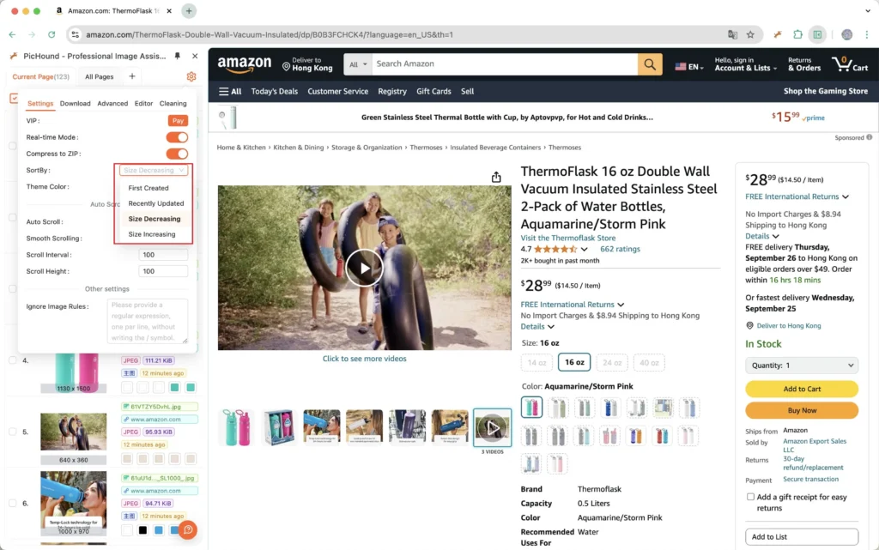The width and height of the screenshot is (879, 550).
Task: Switch to the Download tab
Action: tap(76, 104)
